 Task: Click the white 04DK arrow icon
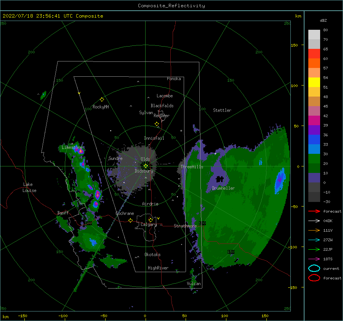click(x=314, y=221)
